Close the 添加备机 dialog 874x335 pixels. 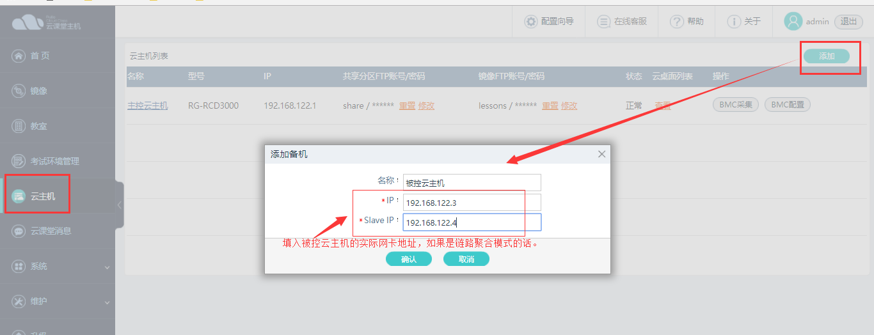[x=601, y=154]
